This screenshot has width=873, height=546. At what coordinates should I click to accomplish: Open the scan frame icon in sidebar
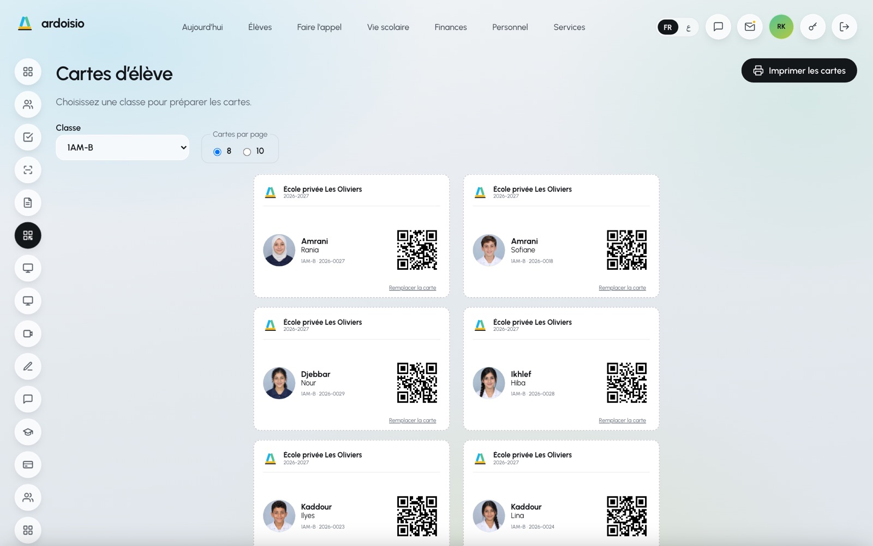tap(28, 170)
